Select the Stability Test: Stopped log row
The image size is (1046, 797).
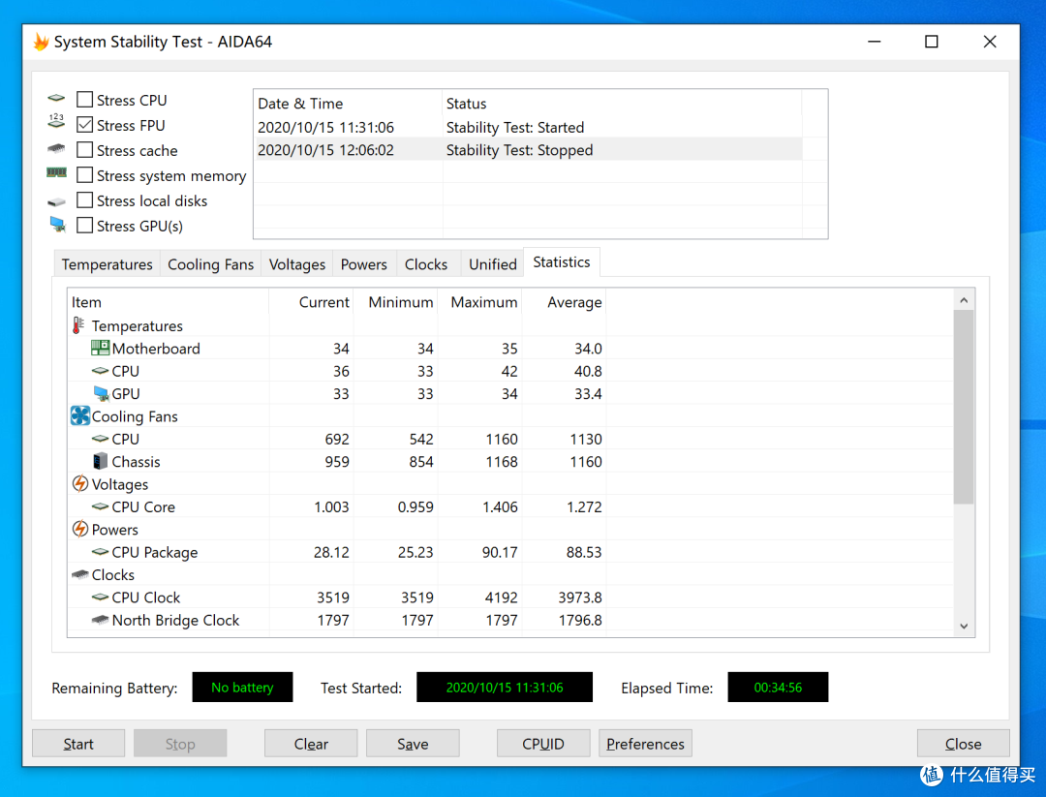pos(530,150)
